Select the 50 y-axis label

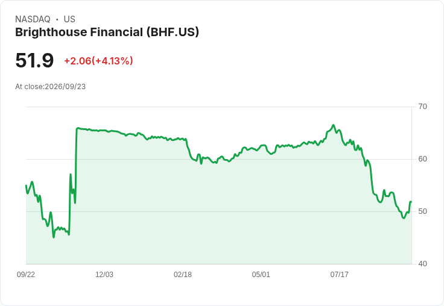(422, 211)
